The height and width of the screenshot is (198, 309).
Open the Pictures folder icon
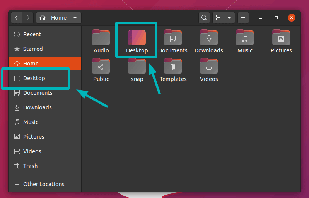[281, 38]
